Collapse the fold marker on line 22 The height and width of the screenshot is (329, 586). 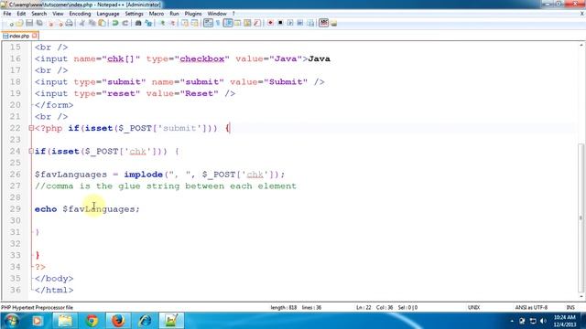tap(31, 128)
